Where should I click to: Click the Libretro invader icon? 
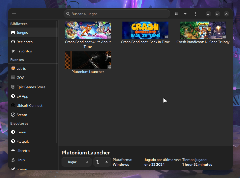[13, 150]
